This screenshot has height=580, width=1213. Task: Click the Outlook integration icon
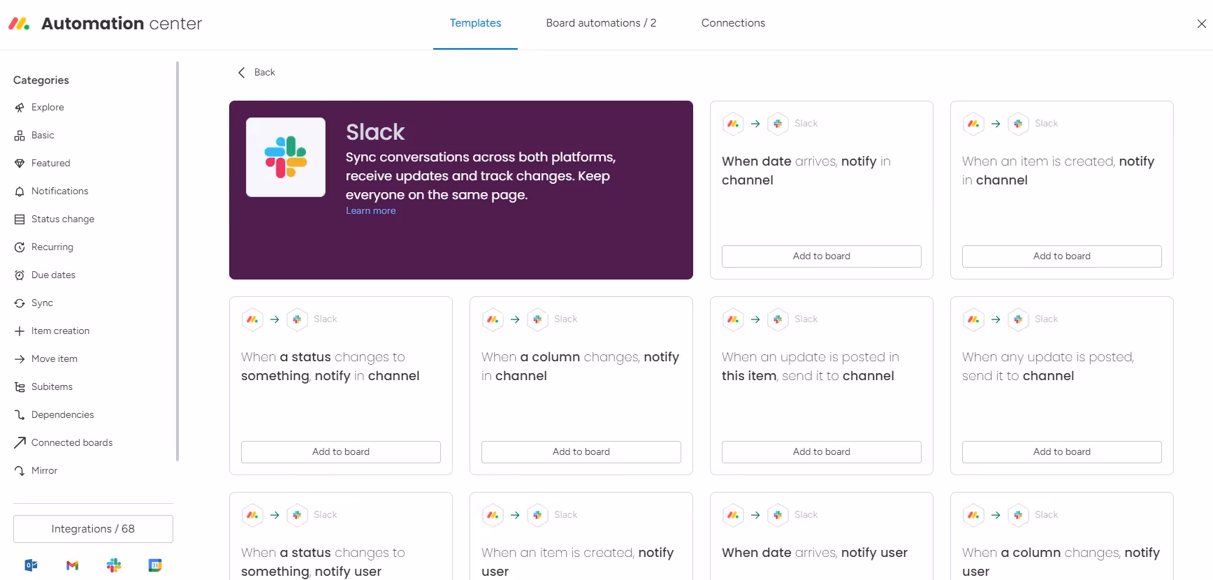[x=31, y=565]
